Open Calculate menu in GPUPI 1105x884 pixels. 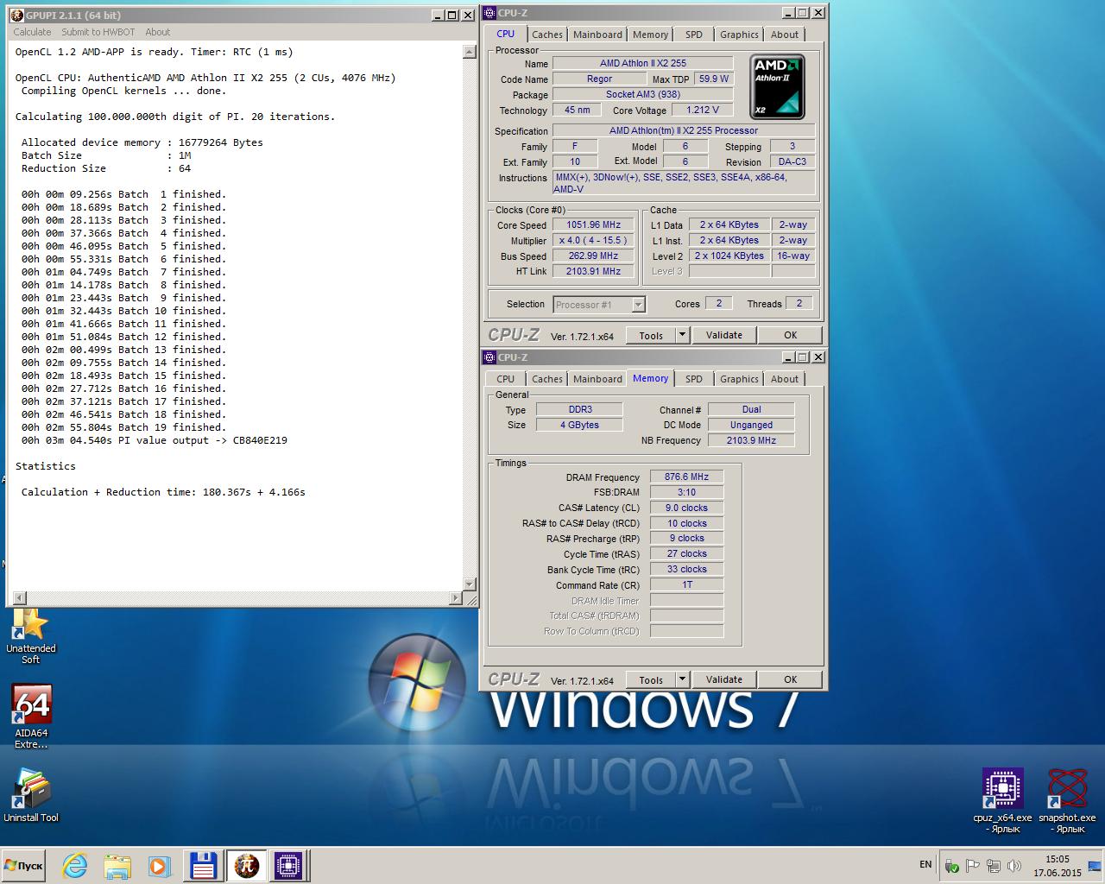point(32,32)
